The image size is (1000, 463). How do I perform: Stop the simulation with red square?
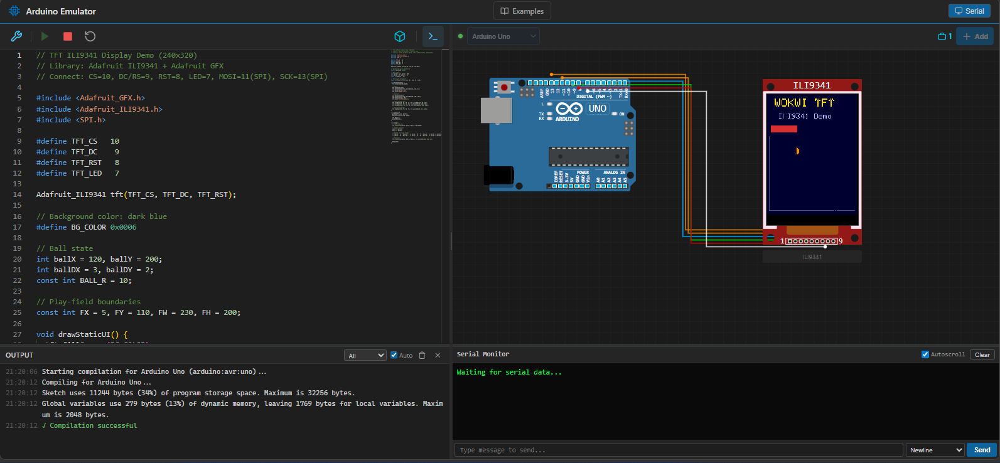68,36
